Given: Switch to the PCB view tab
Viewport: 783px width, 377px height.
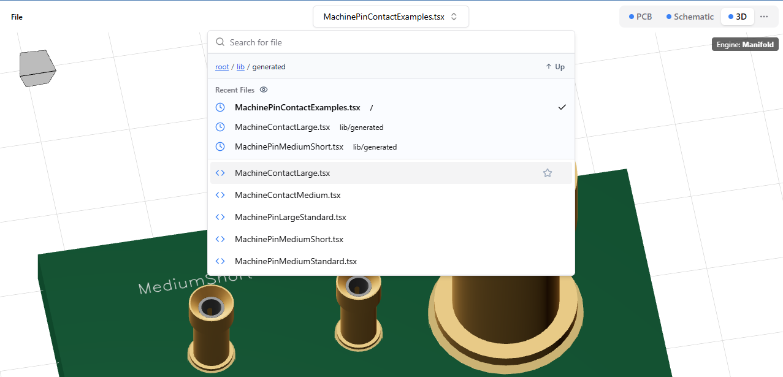Looking at the screenshot, I should [640, 17].
